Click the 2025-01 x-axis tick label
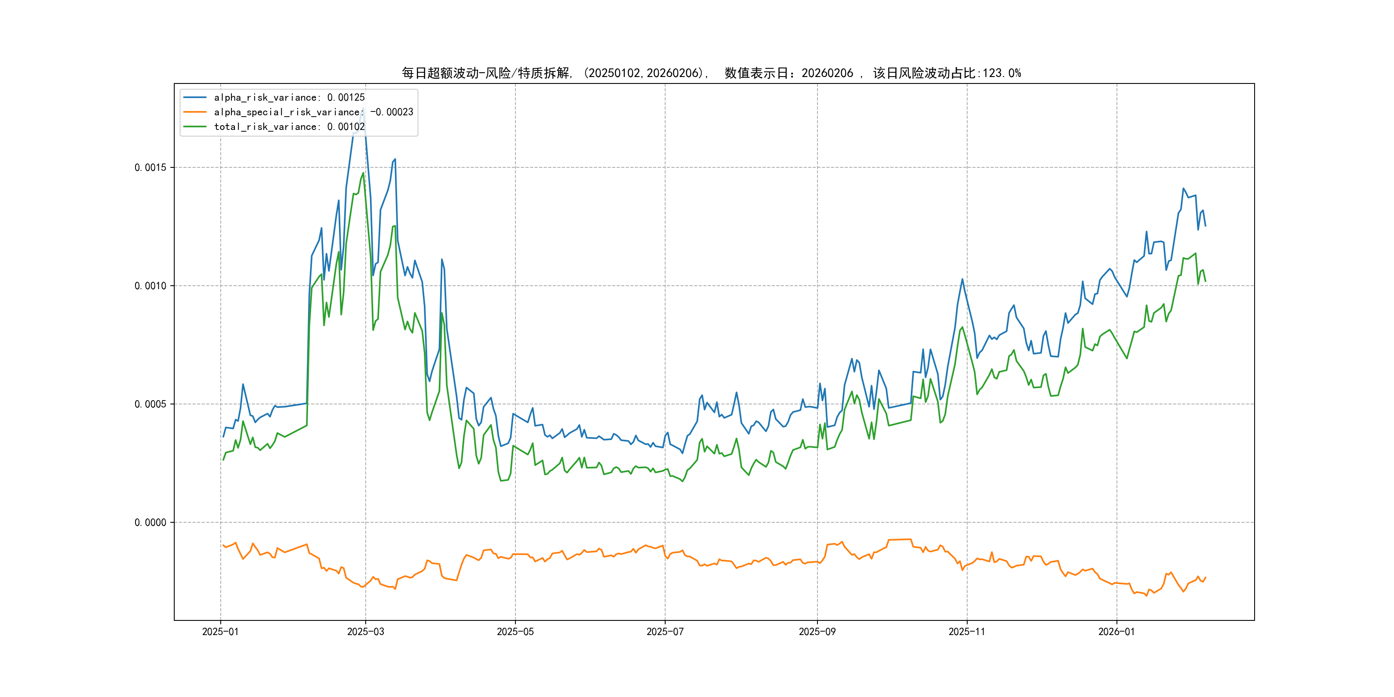The height and width of the screenshot is (697, 1394). 220,632
